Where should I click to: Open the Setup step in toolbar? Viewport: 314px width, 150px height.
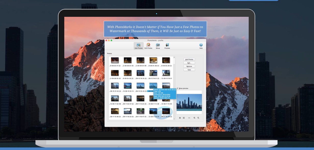tap(158, 46)
